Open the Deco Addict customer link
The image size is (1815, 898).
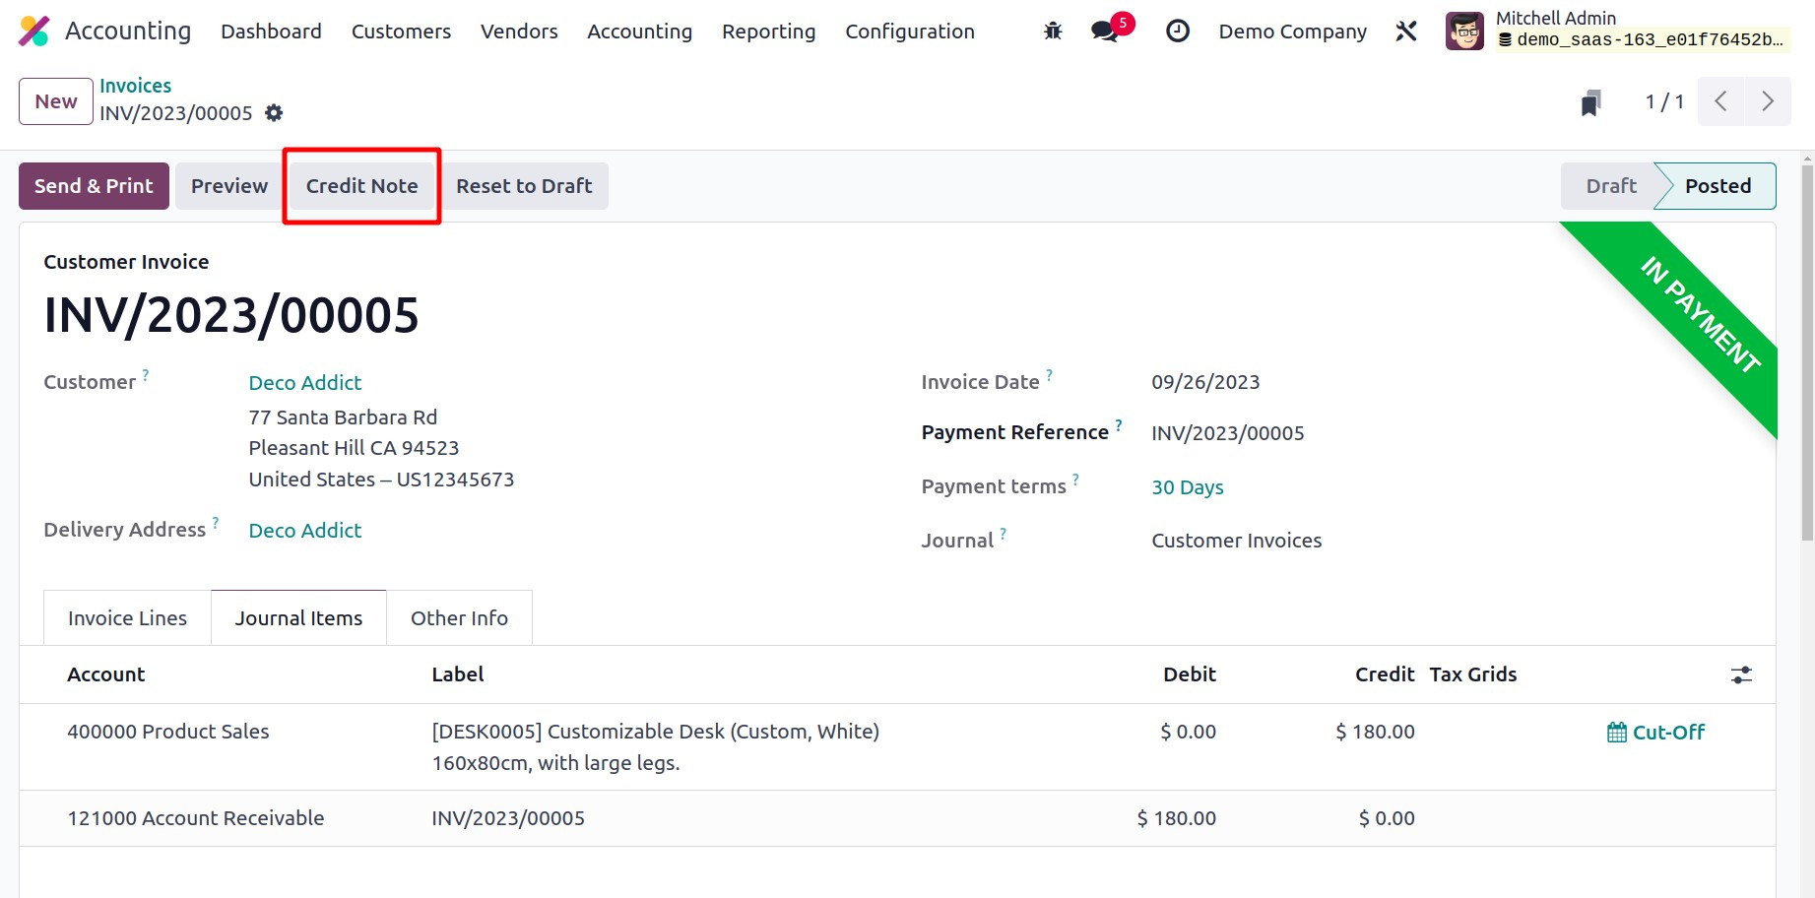tap(304, 382)
